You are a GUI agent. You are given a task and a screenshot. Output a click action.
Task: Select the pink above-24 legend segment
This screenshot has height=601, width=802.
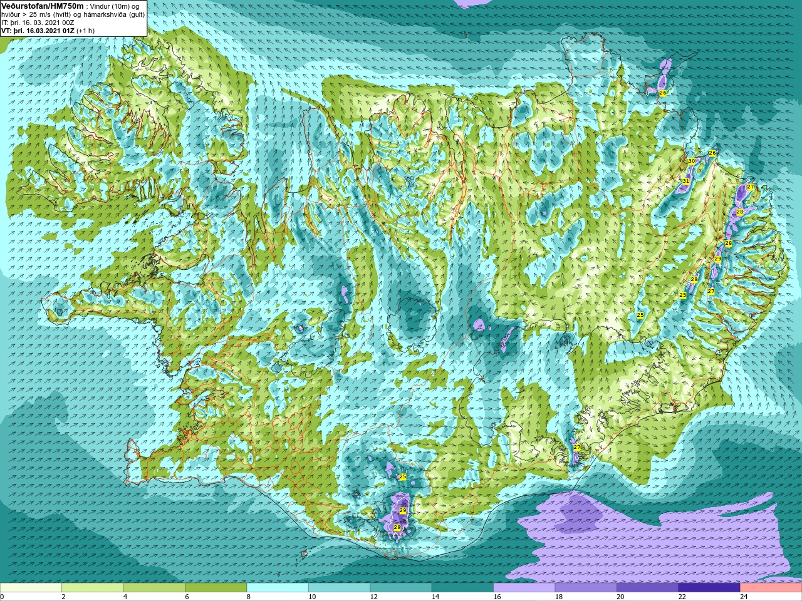click(771, 588)
